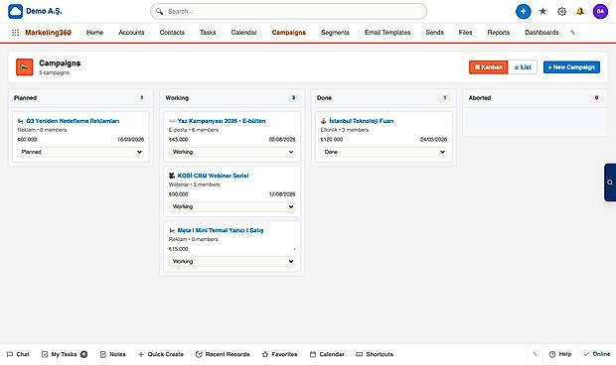The image size is (616, 365).
Task: Click the event icon on İstanbul Teknoloji Fuarı card
Action: [x=323, y=121]
